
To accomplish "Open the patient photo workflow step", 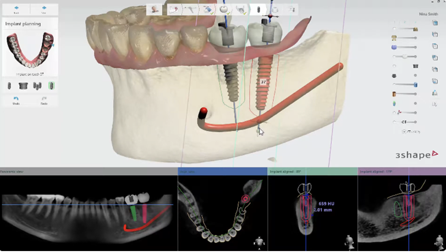I will (x=154, y=9).
